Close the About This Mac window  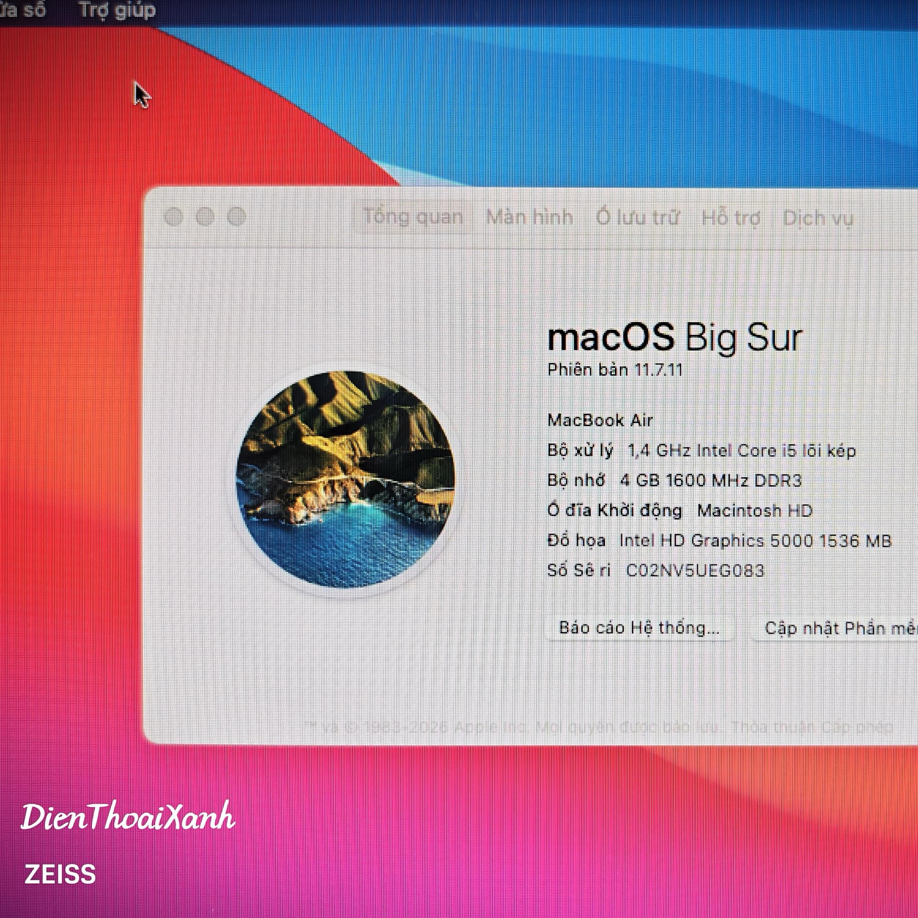(174, 217)
